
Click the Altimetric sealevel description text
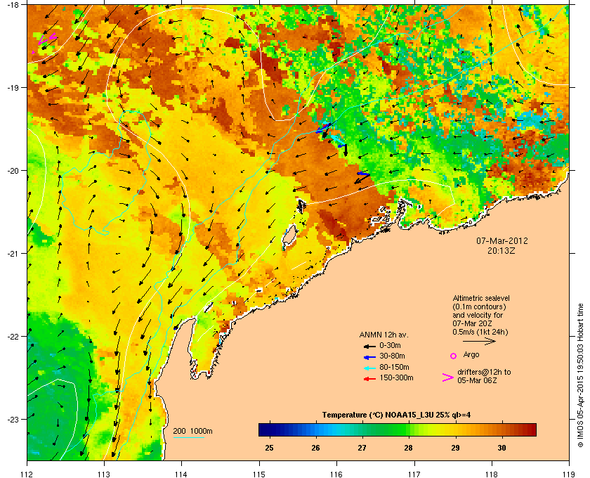pyautogui.click(x=481, y=315)
